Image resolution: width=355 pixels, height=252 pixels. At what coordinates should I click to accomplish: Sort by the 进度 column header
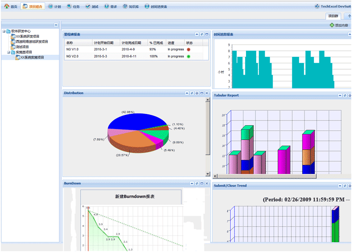coord(175,43)
